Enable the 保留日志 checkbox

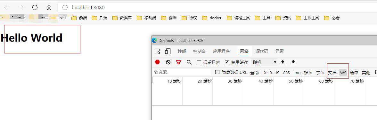(199, 62)
